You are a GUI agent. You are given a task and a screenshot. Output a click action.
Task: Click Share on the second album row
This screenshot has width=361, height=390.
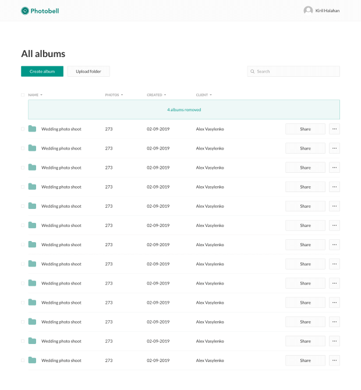pos(305,148)
